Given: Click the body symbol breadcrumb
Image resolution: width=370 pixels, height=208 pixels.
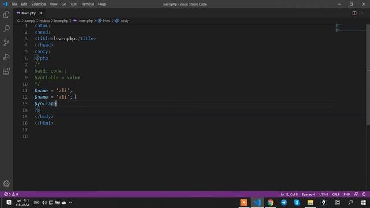Looking at the screenshot, I should [x=124, y=21].
